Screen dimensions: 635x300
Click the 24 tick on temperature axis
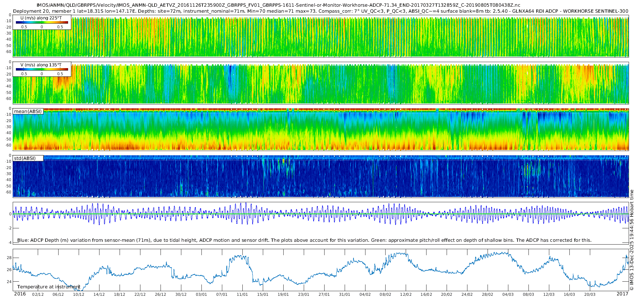(x=9, y=282)
